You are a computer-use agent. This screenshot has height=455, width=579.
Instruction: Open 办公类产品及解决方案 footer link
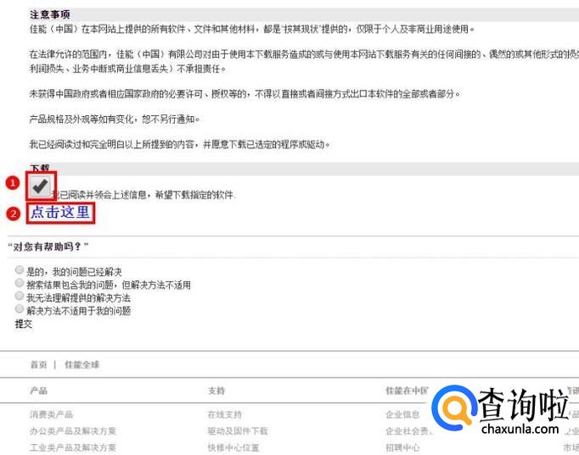pyautogui.click(x=73, y=431)
